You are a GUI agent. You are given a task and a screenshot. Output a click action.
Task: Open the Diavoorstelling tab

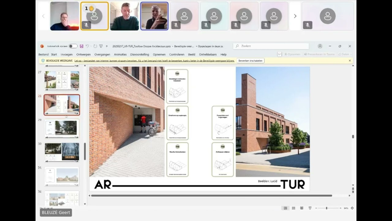[x=140, y=54]
